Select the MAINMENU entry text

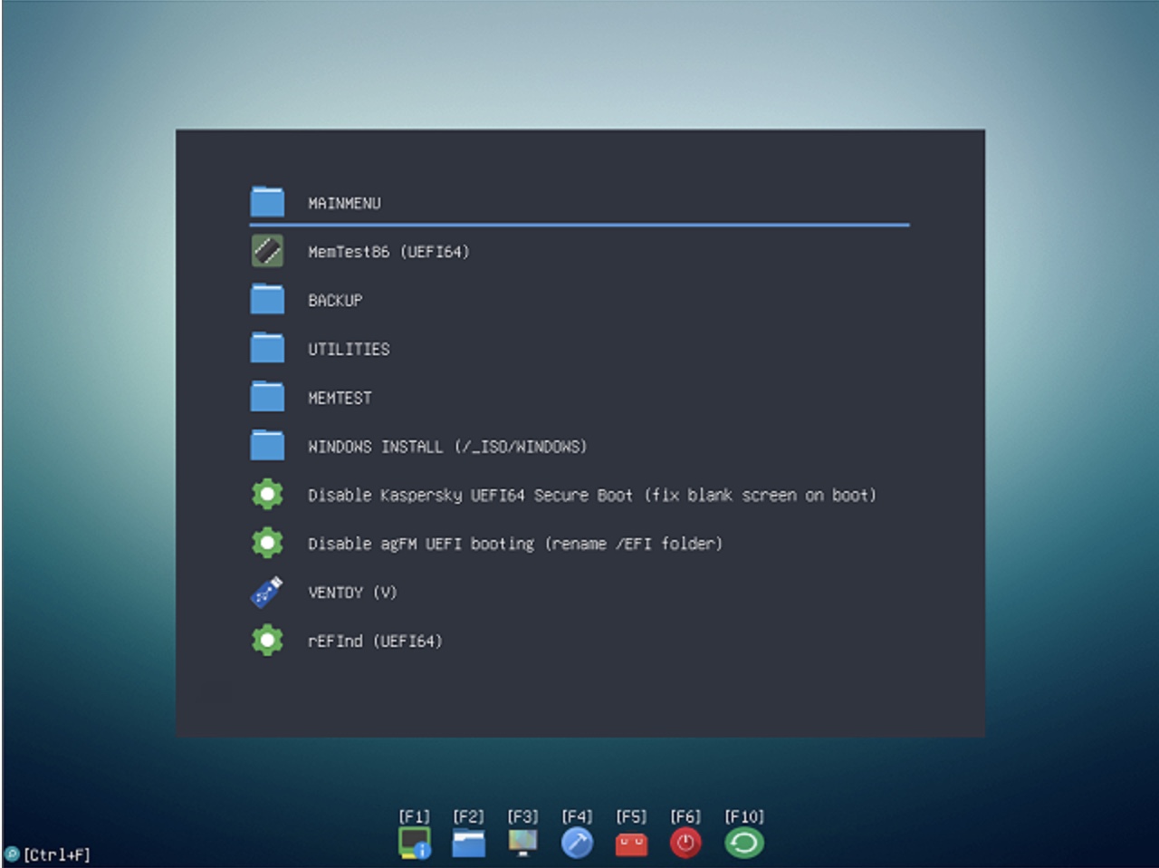[x=344, y=203]
